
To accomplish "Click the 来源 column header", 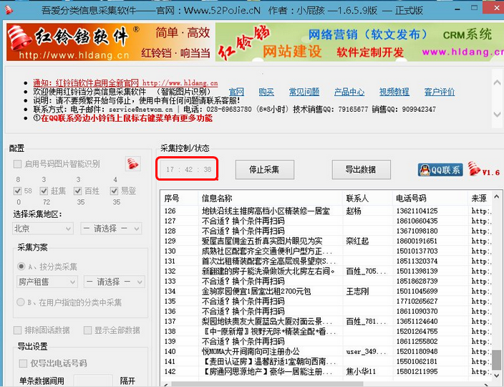I will [479, 199].
